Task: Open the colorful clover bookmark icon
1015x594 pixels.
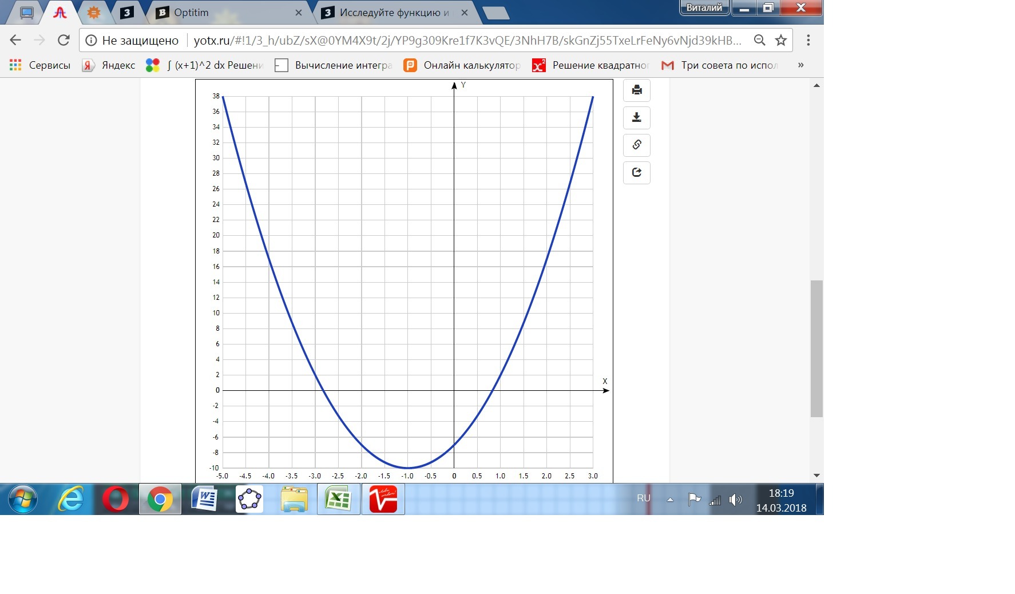Action: tap(153, 66)
